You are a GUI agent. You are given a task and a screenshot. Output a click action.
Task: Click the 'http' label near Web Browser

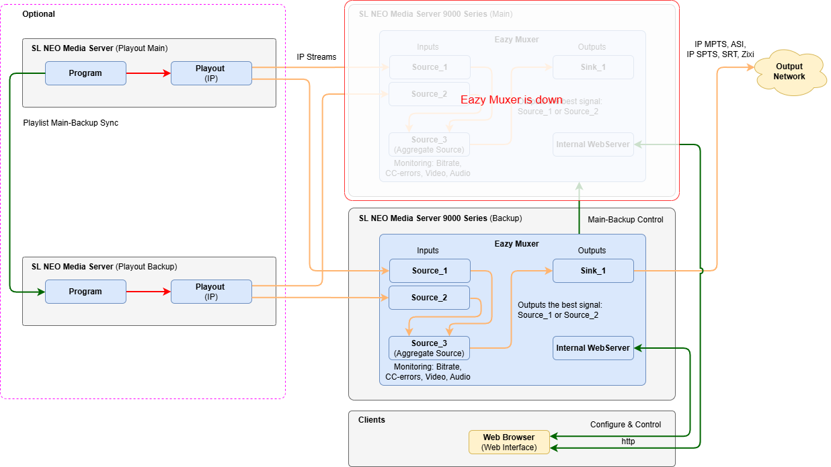pyautogui.click(x=628, y=441)
